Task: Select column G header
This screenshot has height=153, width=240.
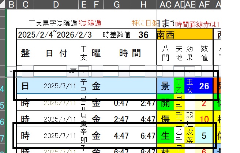Action: (x=117, y=4)
